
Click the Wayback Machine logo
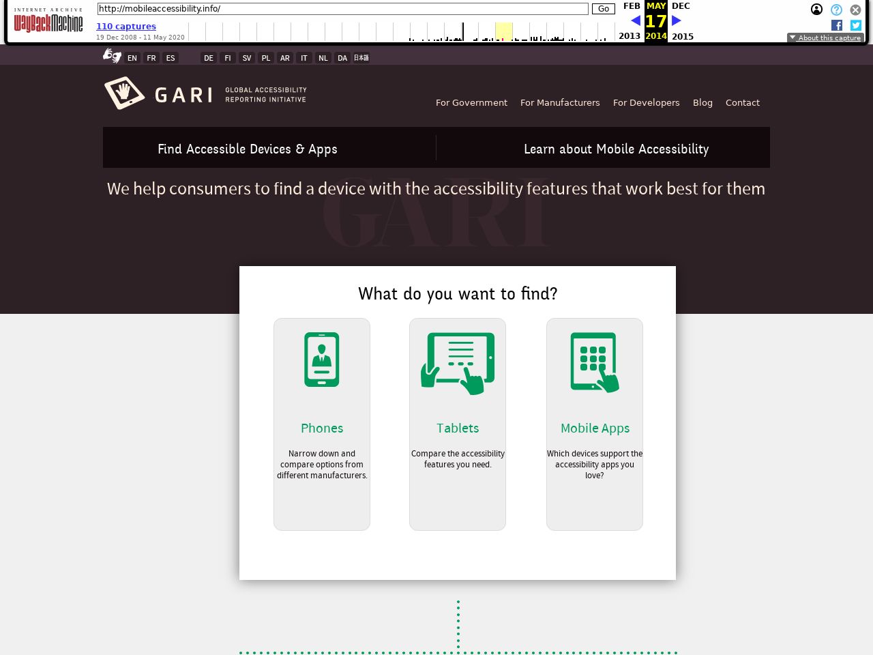[x=48, y=22]
